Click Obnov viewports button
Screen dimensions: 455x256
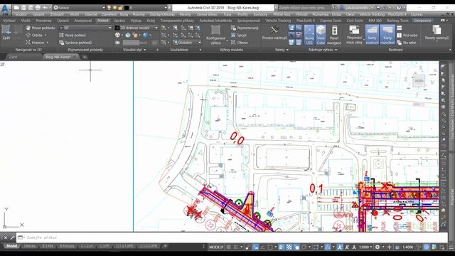click(x=240, y=43)
